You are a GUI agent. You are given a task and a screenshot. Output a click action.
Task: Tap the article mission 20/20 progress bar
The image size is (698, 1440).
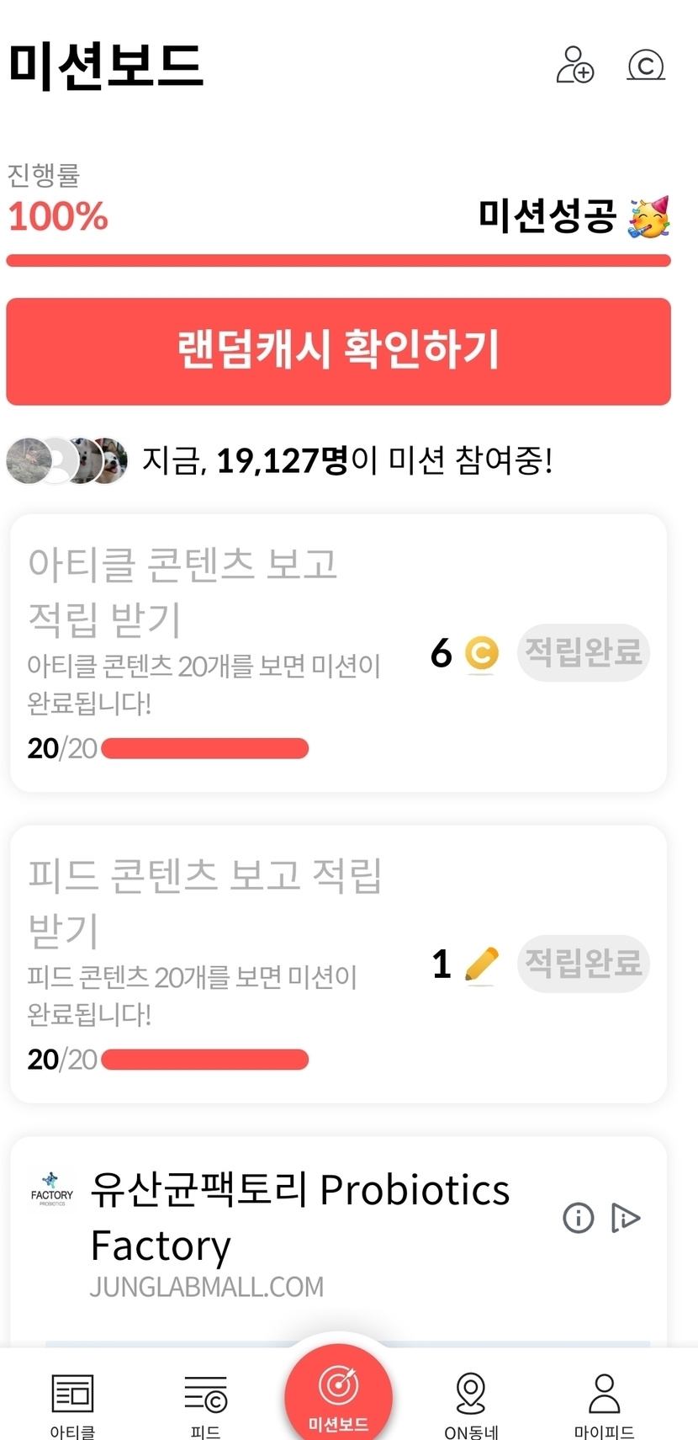(205, 748)
